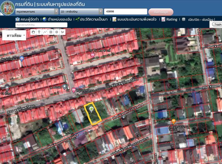
Task: Select the hand pan tool
Action: click(x=33, y=32)
